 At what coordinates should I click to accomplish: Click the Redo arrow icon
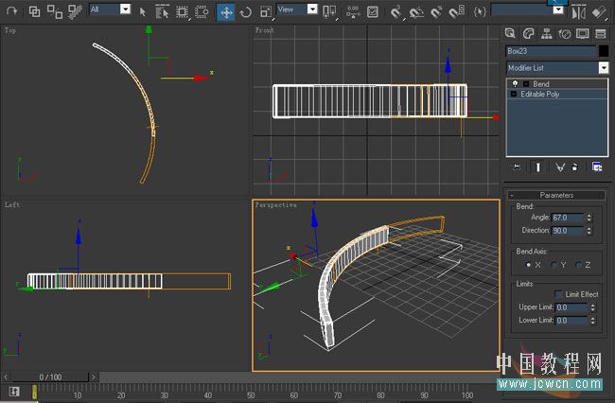point(11,11)
